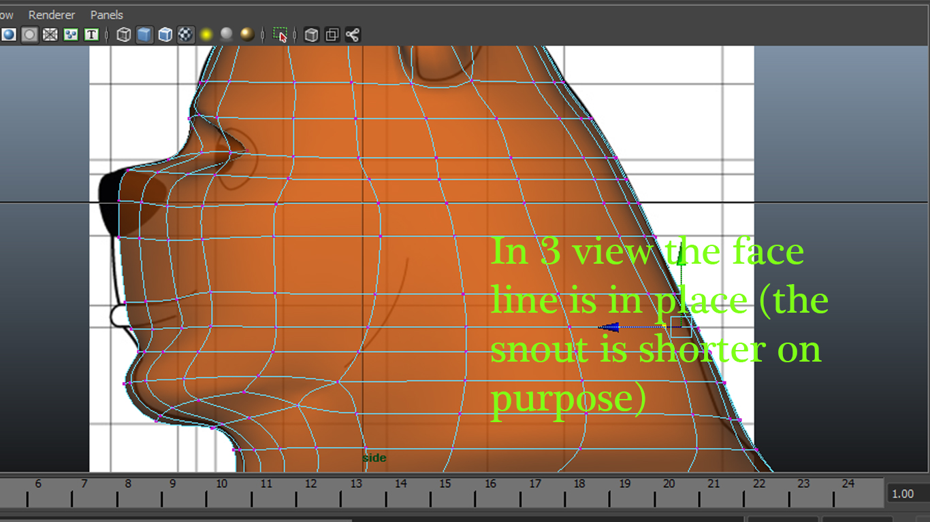Click the blue sphere icon in panel toolbar
Image resolution: width=930 pixels, height=522 pixels.
tap(9, 35)
